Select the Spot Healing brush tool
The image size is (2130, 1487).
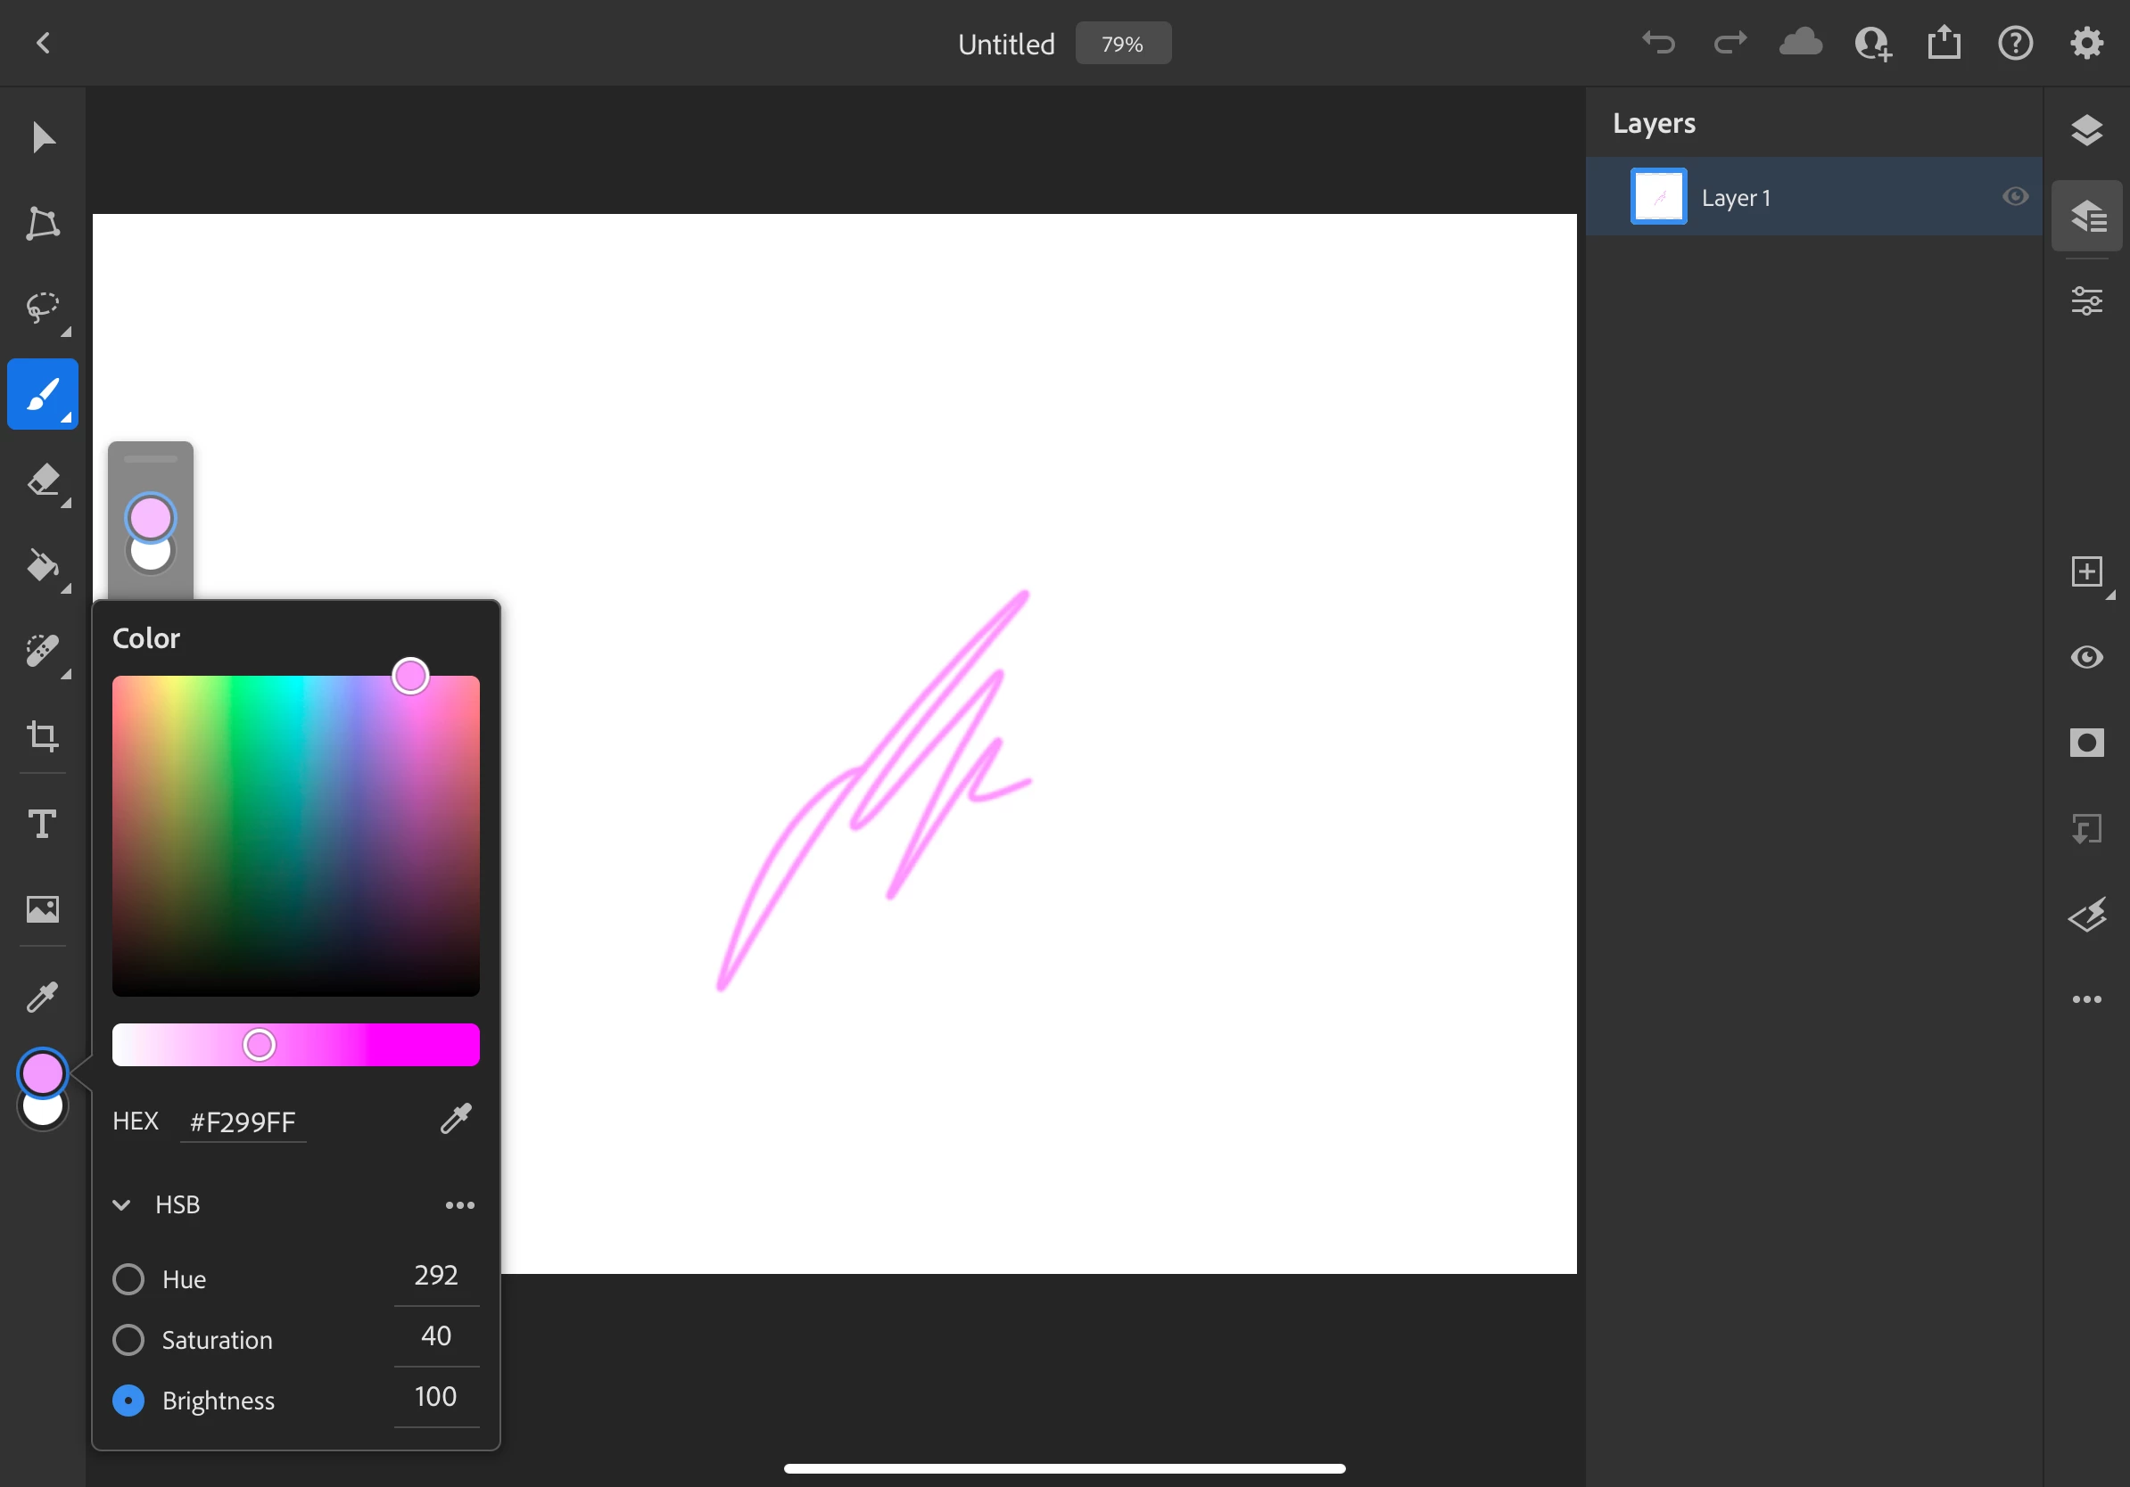(42, 651)
